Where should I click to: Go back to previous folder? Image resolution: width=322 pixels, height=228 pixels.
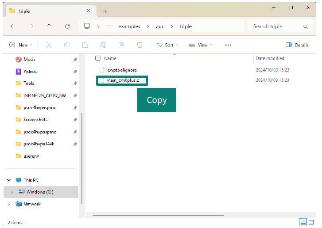click(x=13, y=26)
